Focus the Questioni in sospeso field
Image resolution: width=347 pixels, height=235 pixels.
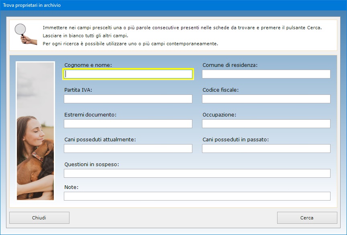(x=197, y=173)
